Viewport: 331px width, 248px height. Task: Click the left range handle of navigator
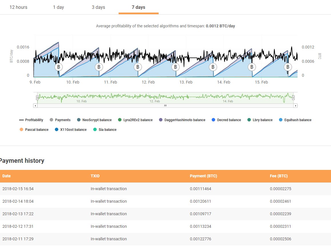tap(37, 98)
